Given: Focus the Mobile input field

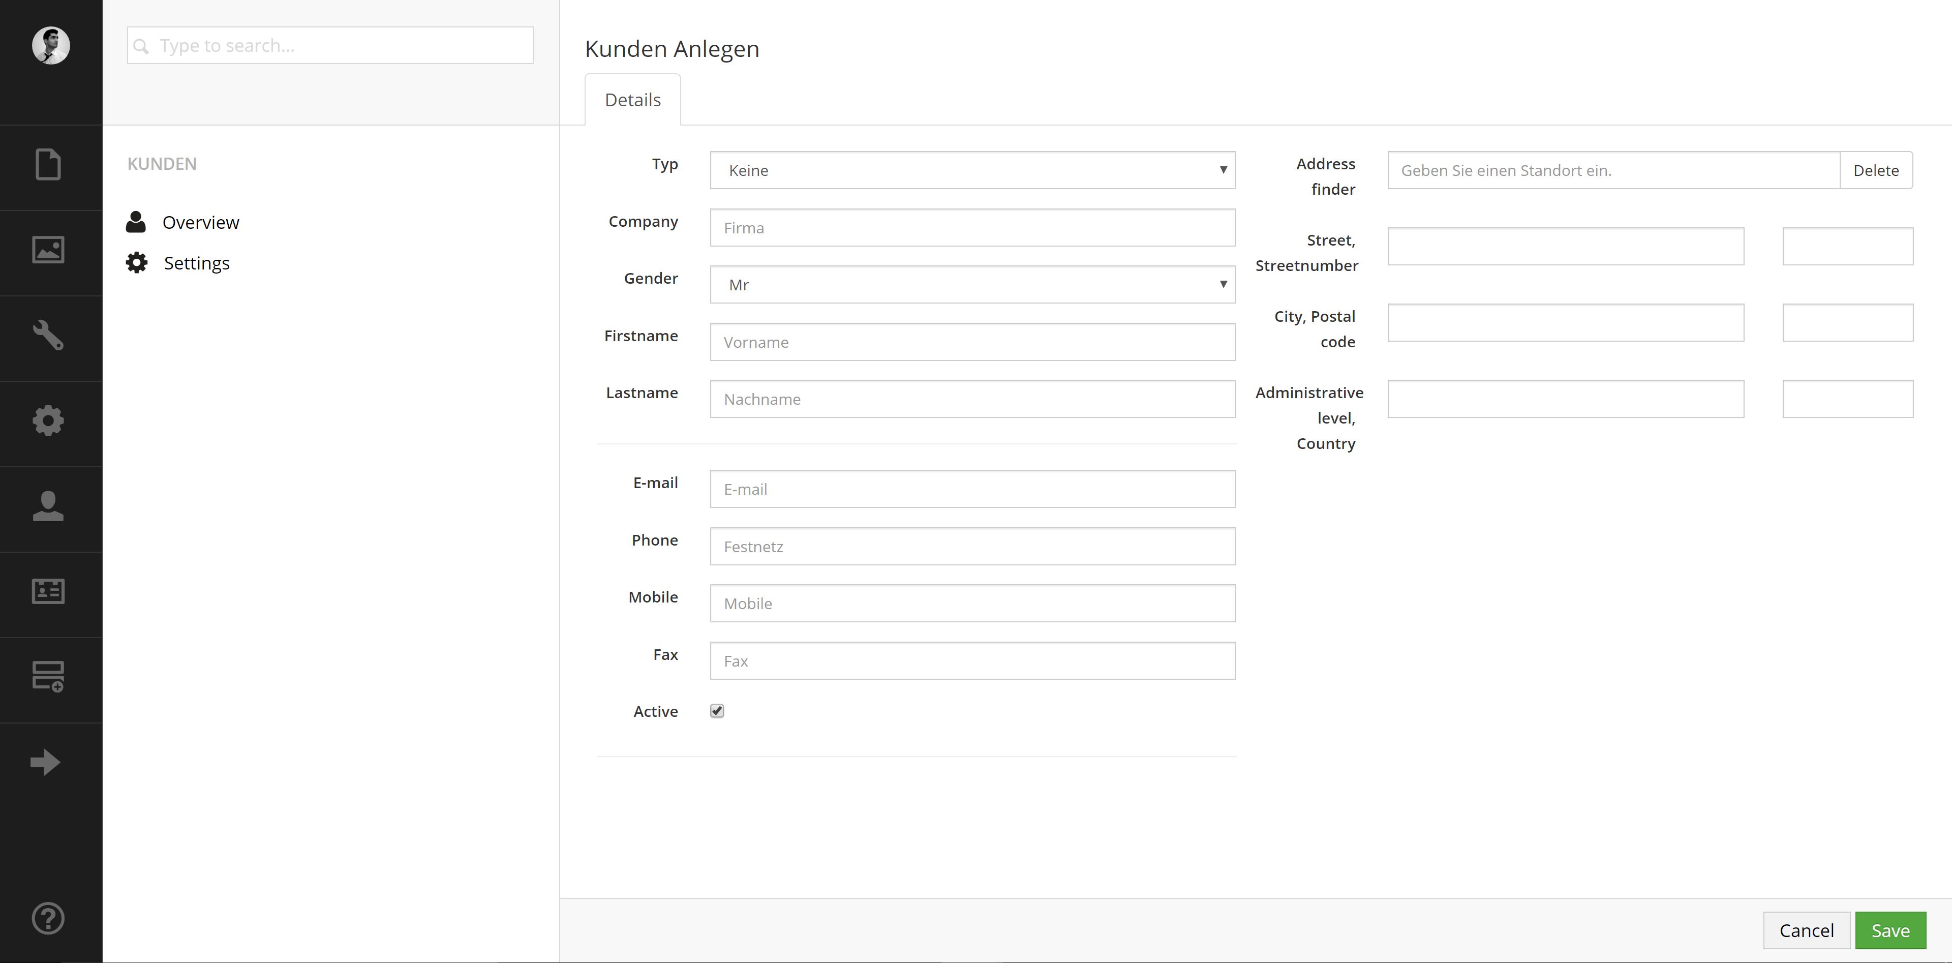Looking at the screenshot, I should (972, 603).
